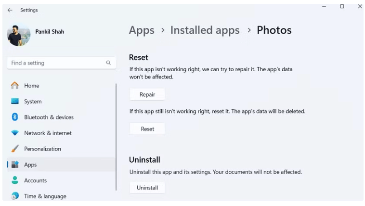
Task: Navigate to Apps breadcrumb link
Action: point(142,30)
